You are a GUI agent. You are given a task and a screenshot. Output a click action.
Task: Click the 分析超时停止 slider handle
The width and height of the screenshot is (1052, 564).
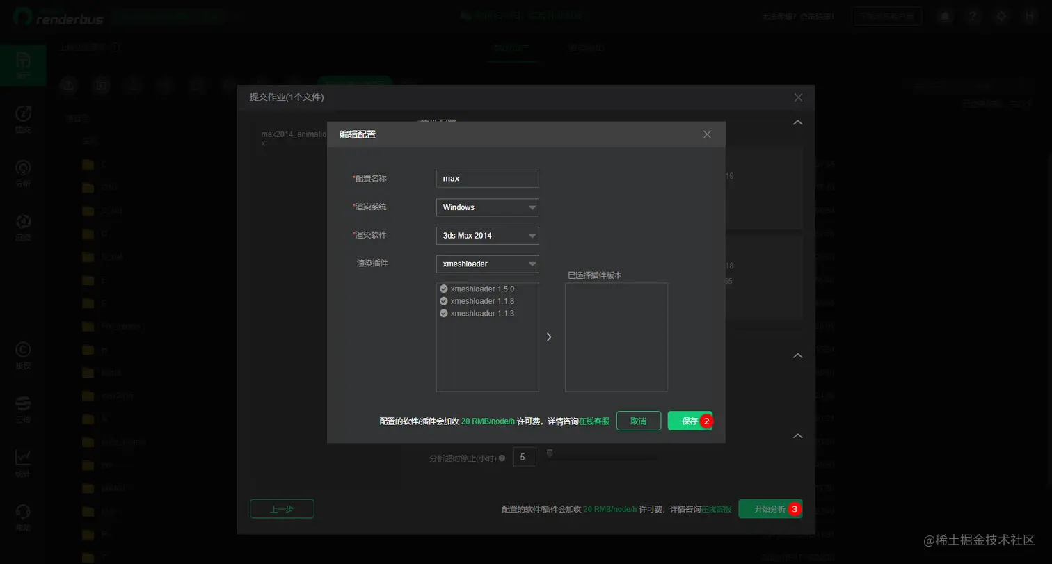(x=550, y=453)
